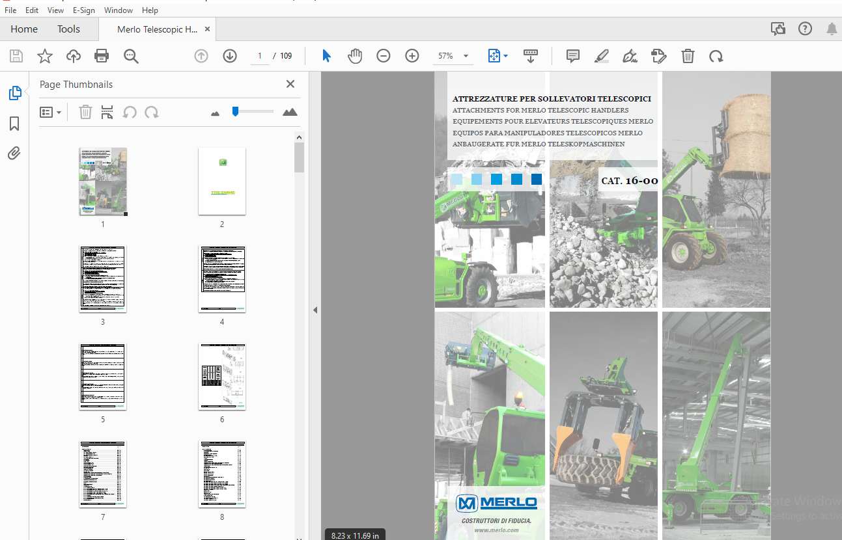Choose the selection arrow tool
The image size is (842, 540).
pyautogui.click(x=326, y=56)
